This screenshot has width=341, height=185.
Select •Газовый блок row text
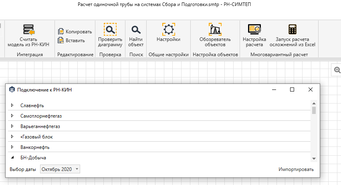(x=37, y=137)
